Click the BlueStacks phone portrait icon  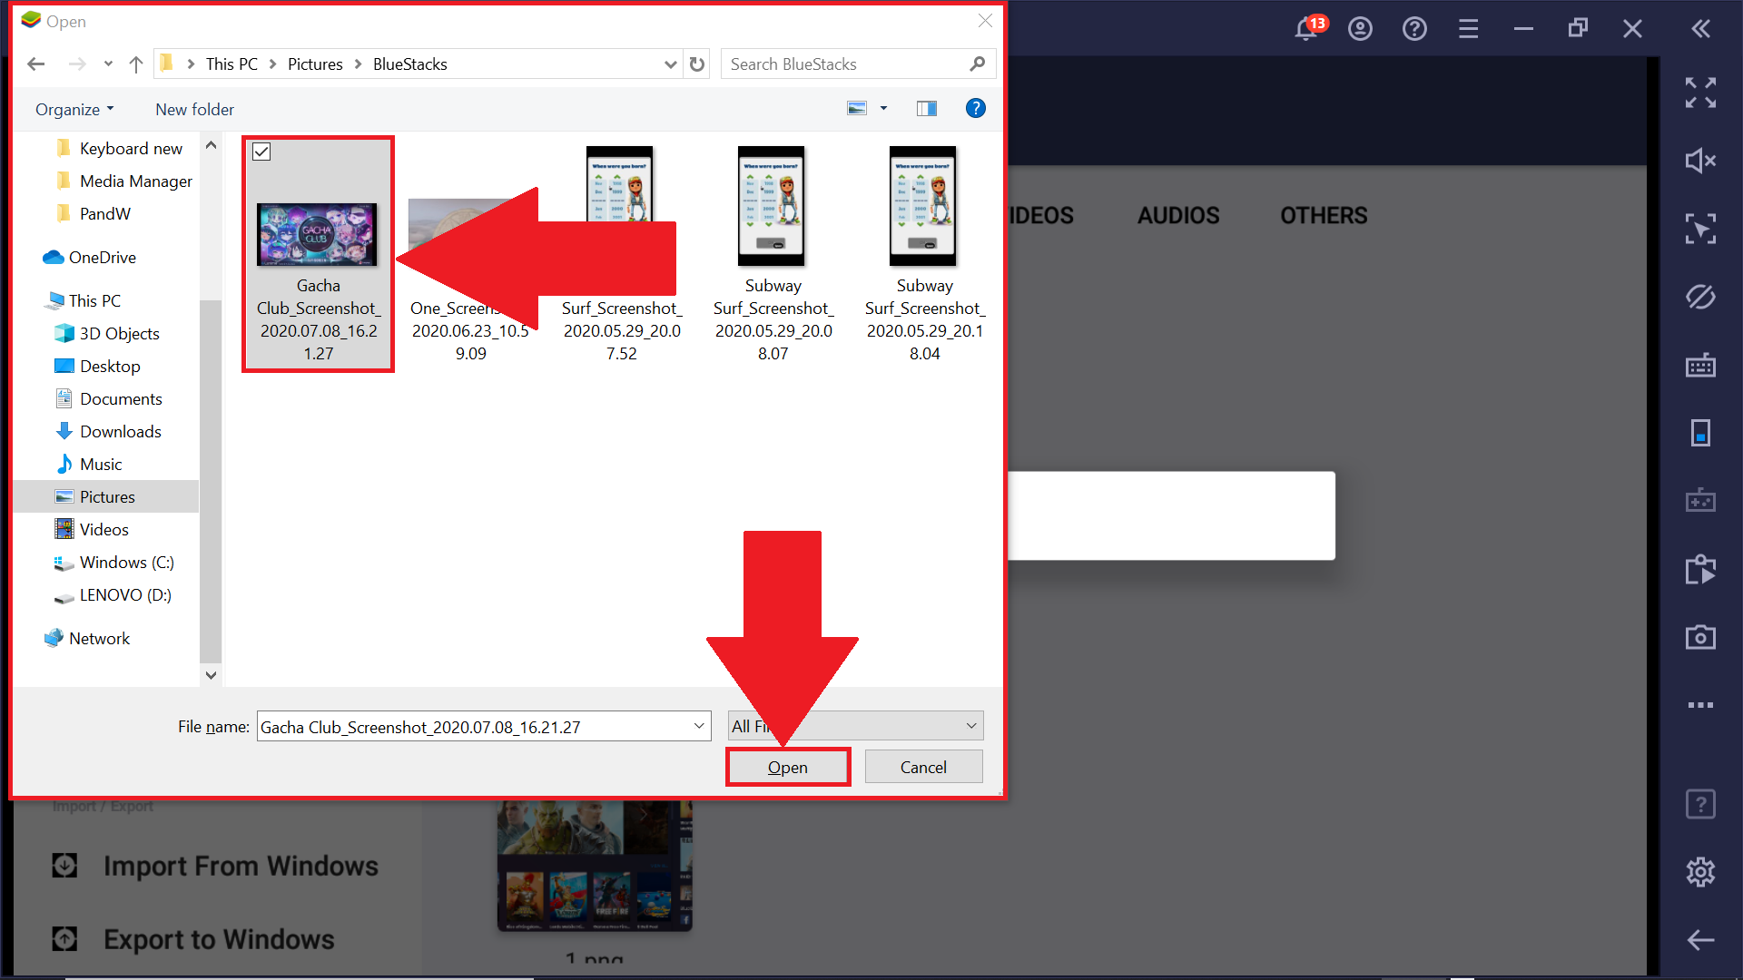[x=1701, y=432]
